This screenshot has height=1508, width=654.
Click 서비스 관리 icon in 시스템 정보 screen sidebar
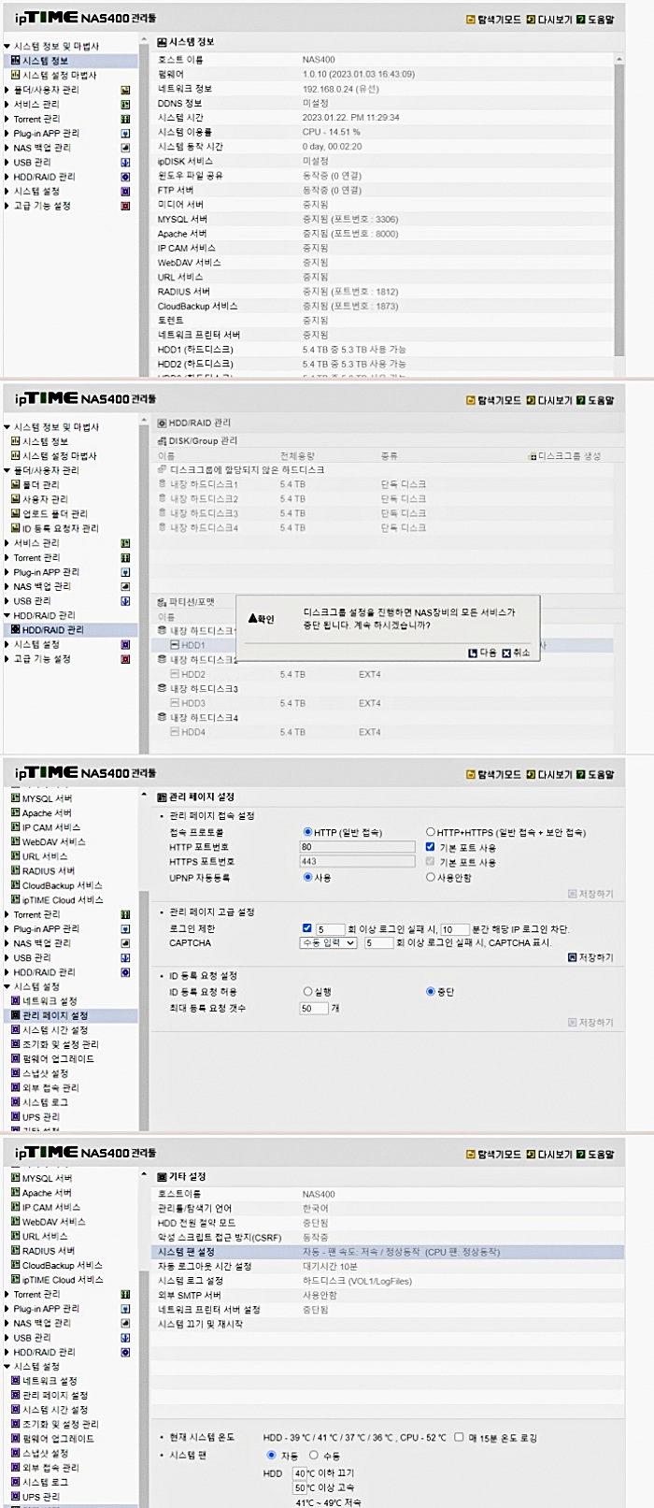tap(126, 105)
